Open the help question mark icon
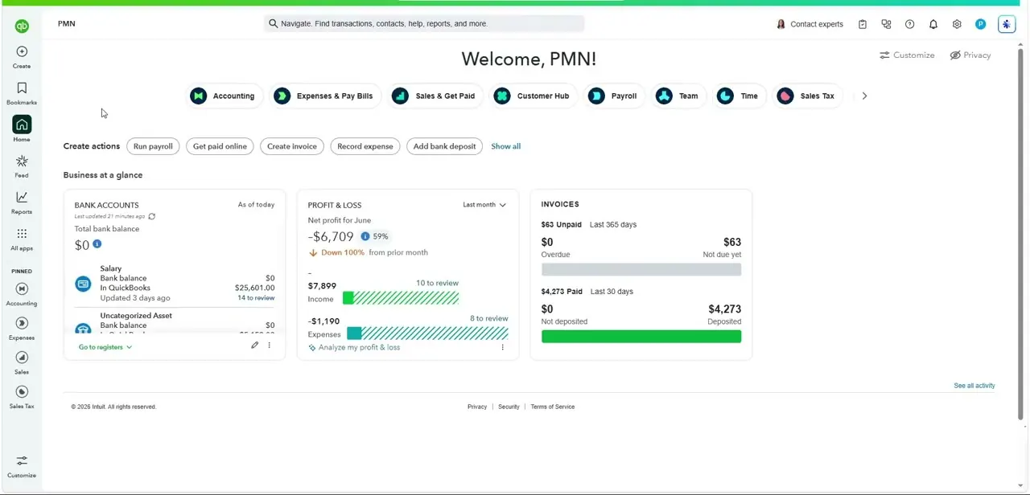Image resolution: width=1030 pixels, height=495 pixels. [x=910, y=24]
